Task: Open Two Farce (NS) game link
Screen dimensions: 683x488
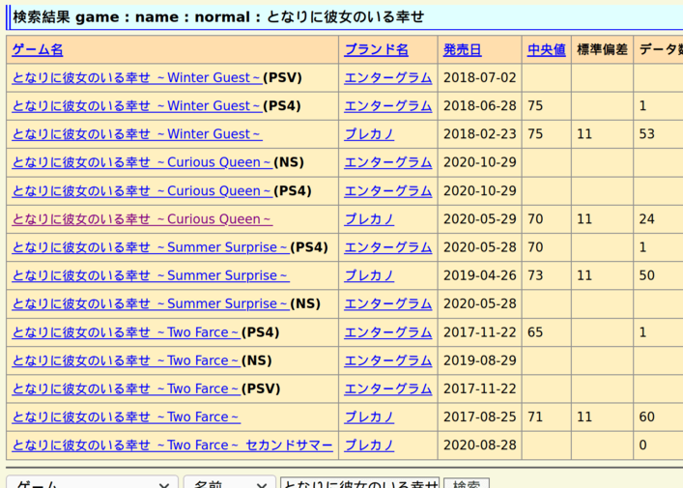Action: [x=126, y=360]
